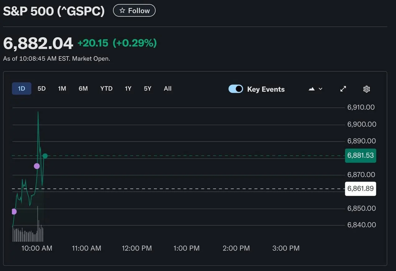Toggle the Key Events switch off
The width and height of the screenshot is (396, 271).
(x=236, y=89)
